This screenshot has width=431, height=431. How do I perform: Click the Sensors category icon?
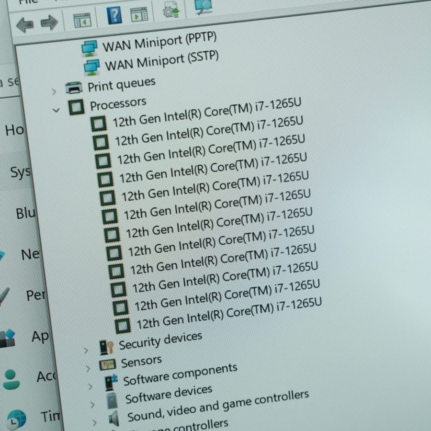click(x=107, y=364)
